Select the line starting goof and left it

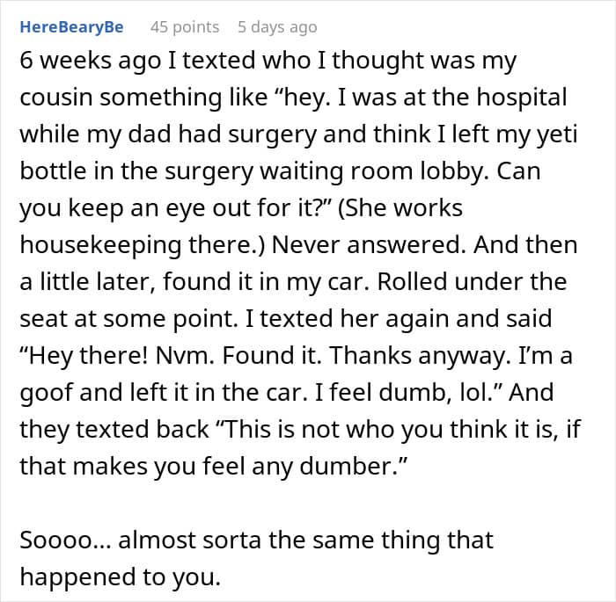pyautogui.click(x=287, y=392)
